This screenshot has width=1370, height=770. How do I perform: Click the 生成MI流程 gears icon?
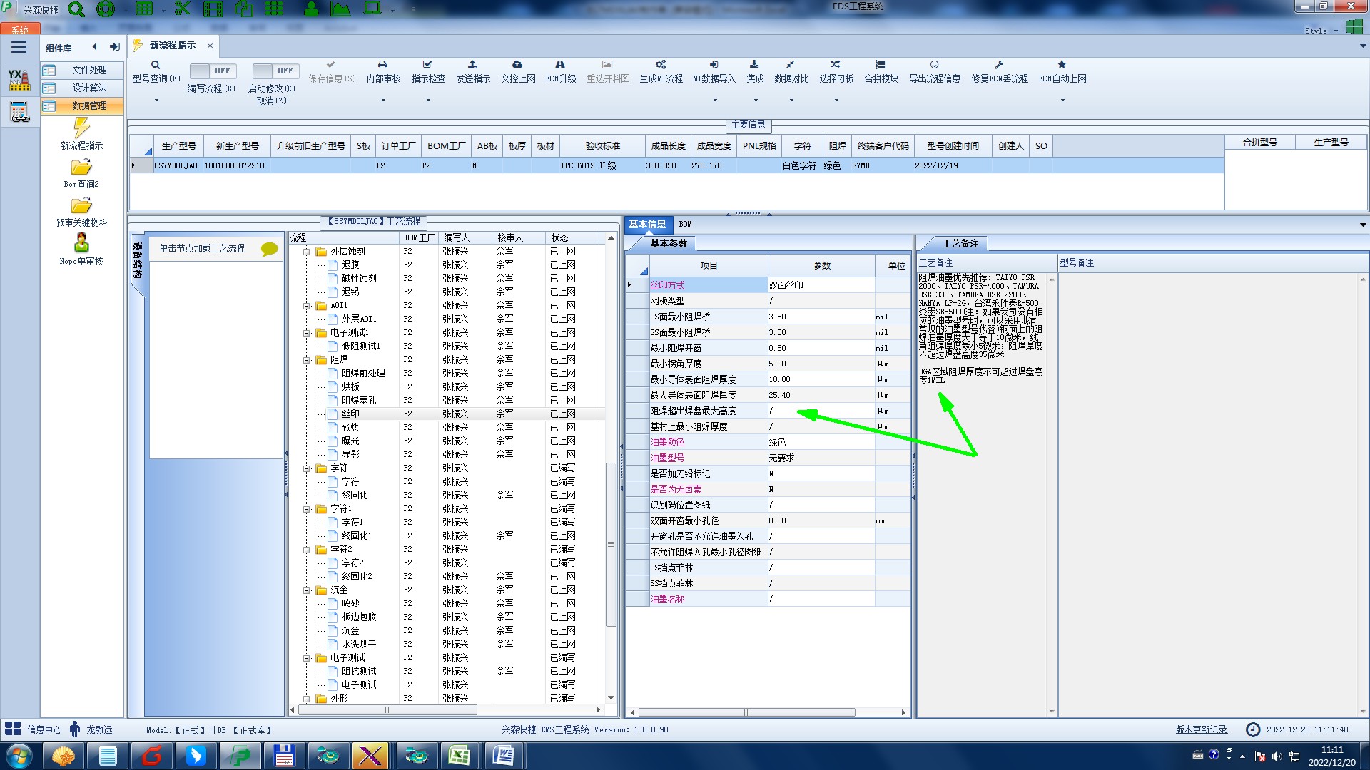click(x=661, y=65)
